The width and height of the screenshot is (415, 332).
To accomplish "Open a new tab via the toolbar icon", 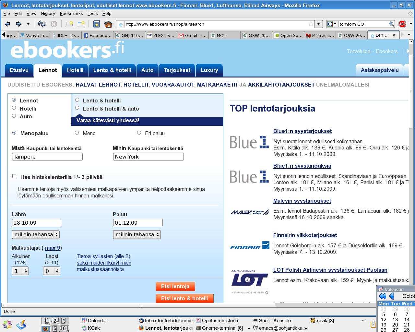I will (81, 24).
